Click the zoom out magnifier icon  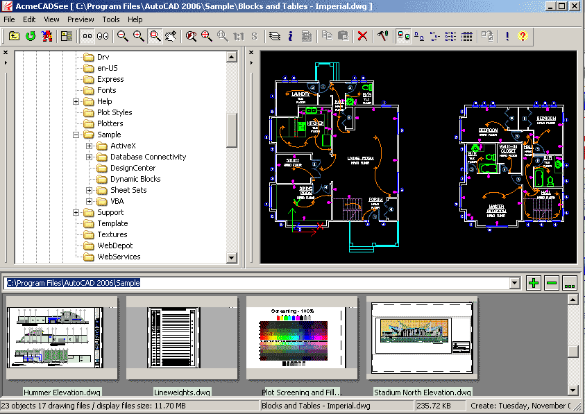pyautogui.click(x=122, y=36)
